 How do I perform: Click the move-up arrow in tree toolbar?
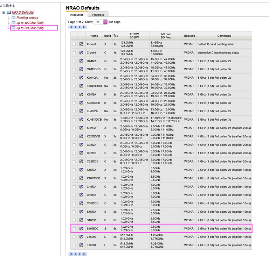click(x=10, y=6)
